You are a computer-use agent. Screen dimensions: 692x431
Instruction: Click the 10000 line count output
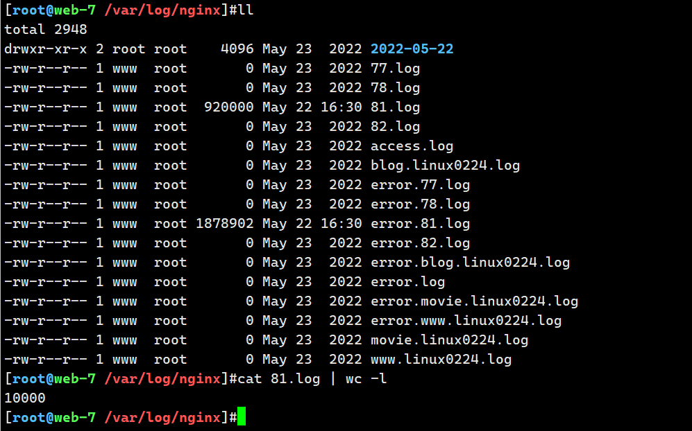[x=25, y=398]
